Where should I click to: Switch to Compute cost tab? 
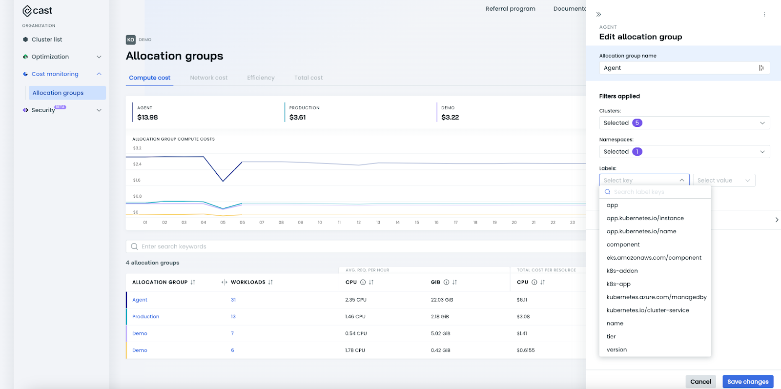[149, 78]
